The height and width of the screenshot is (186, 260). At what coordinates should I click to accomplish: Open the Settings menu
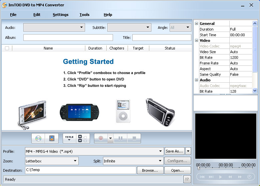click(x=61, y=15)
